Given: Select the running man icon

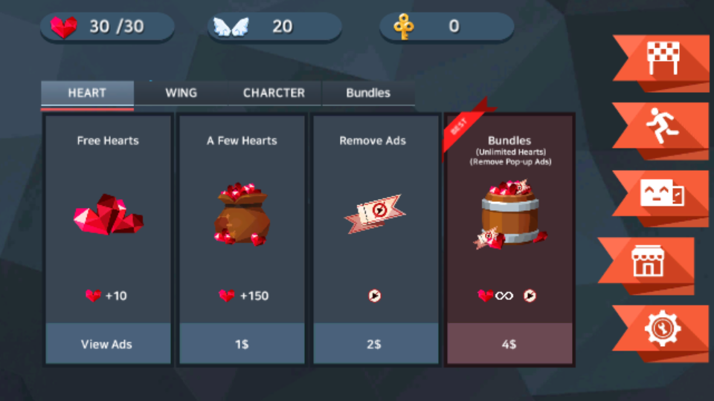Looking at the screenshot, I should 663,125.
